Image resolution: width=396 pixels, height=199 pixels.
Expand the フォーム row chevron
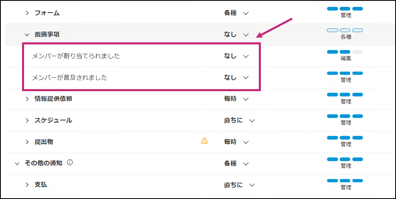pyautogui.click(x=27, y=13)
